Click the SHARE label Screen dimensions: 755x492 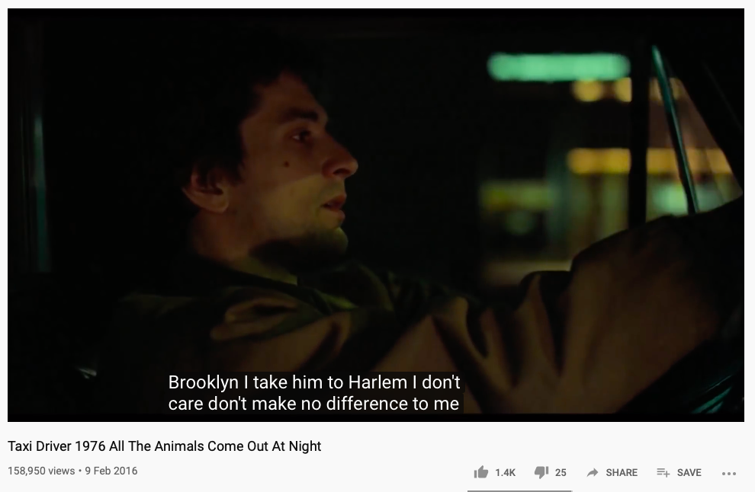click(622, 473)
